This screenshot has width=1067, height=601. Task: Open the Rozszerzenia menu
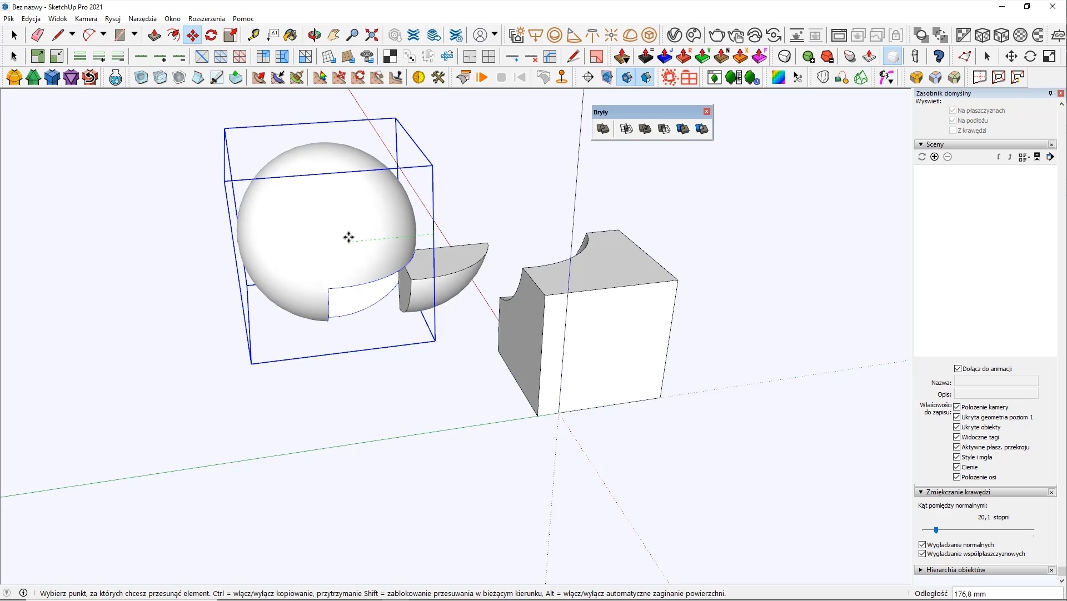(x=206, y=18)
